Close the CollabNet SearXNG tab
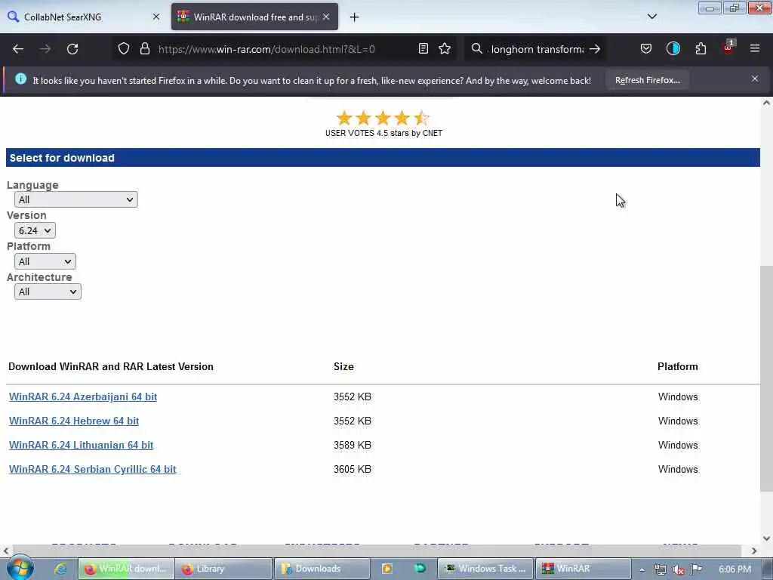 tap(156, 17)
